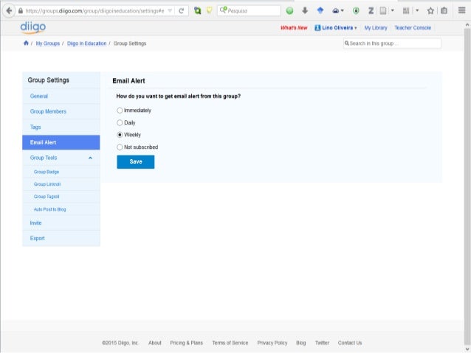Screen dimensions: 471x353
Task: Open the Teacher Console link
Action: (413, 27)
